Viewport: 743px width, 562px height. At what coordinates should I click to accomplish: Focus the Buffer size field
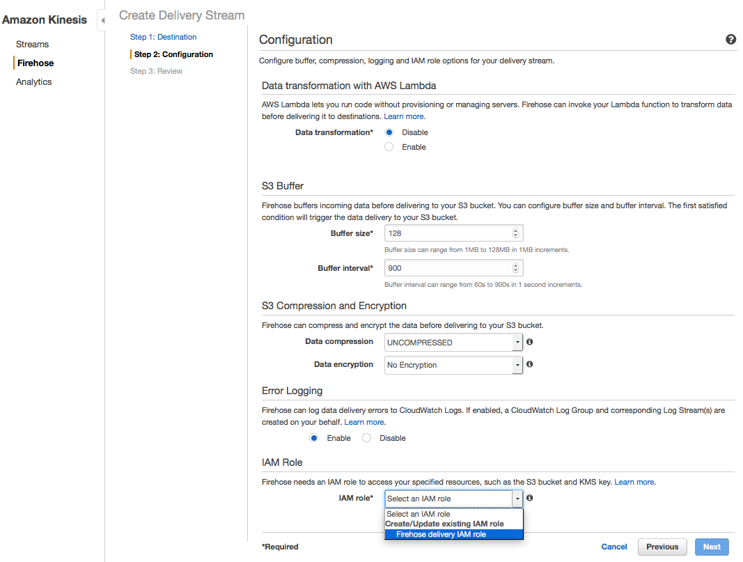453,233
